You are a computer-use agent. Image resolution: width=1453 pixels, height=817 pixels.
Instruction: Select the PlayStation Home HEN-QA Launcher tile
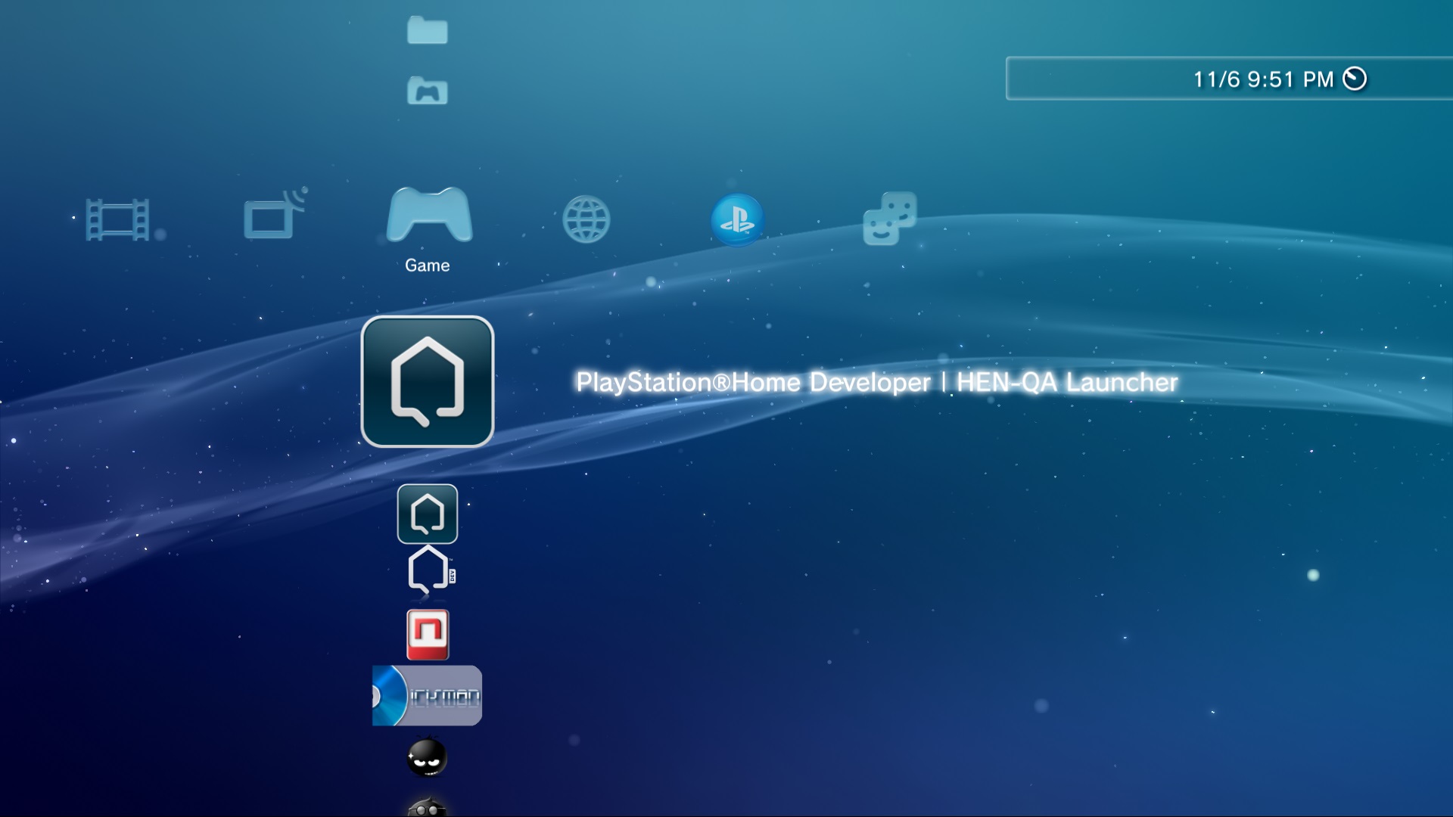point(428,514)
